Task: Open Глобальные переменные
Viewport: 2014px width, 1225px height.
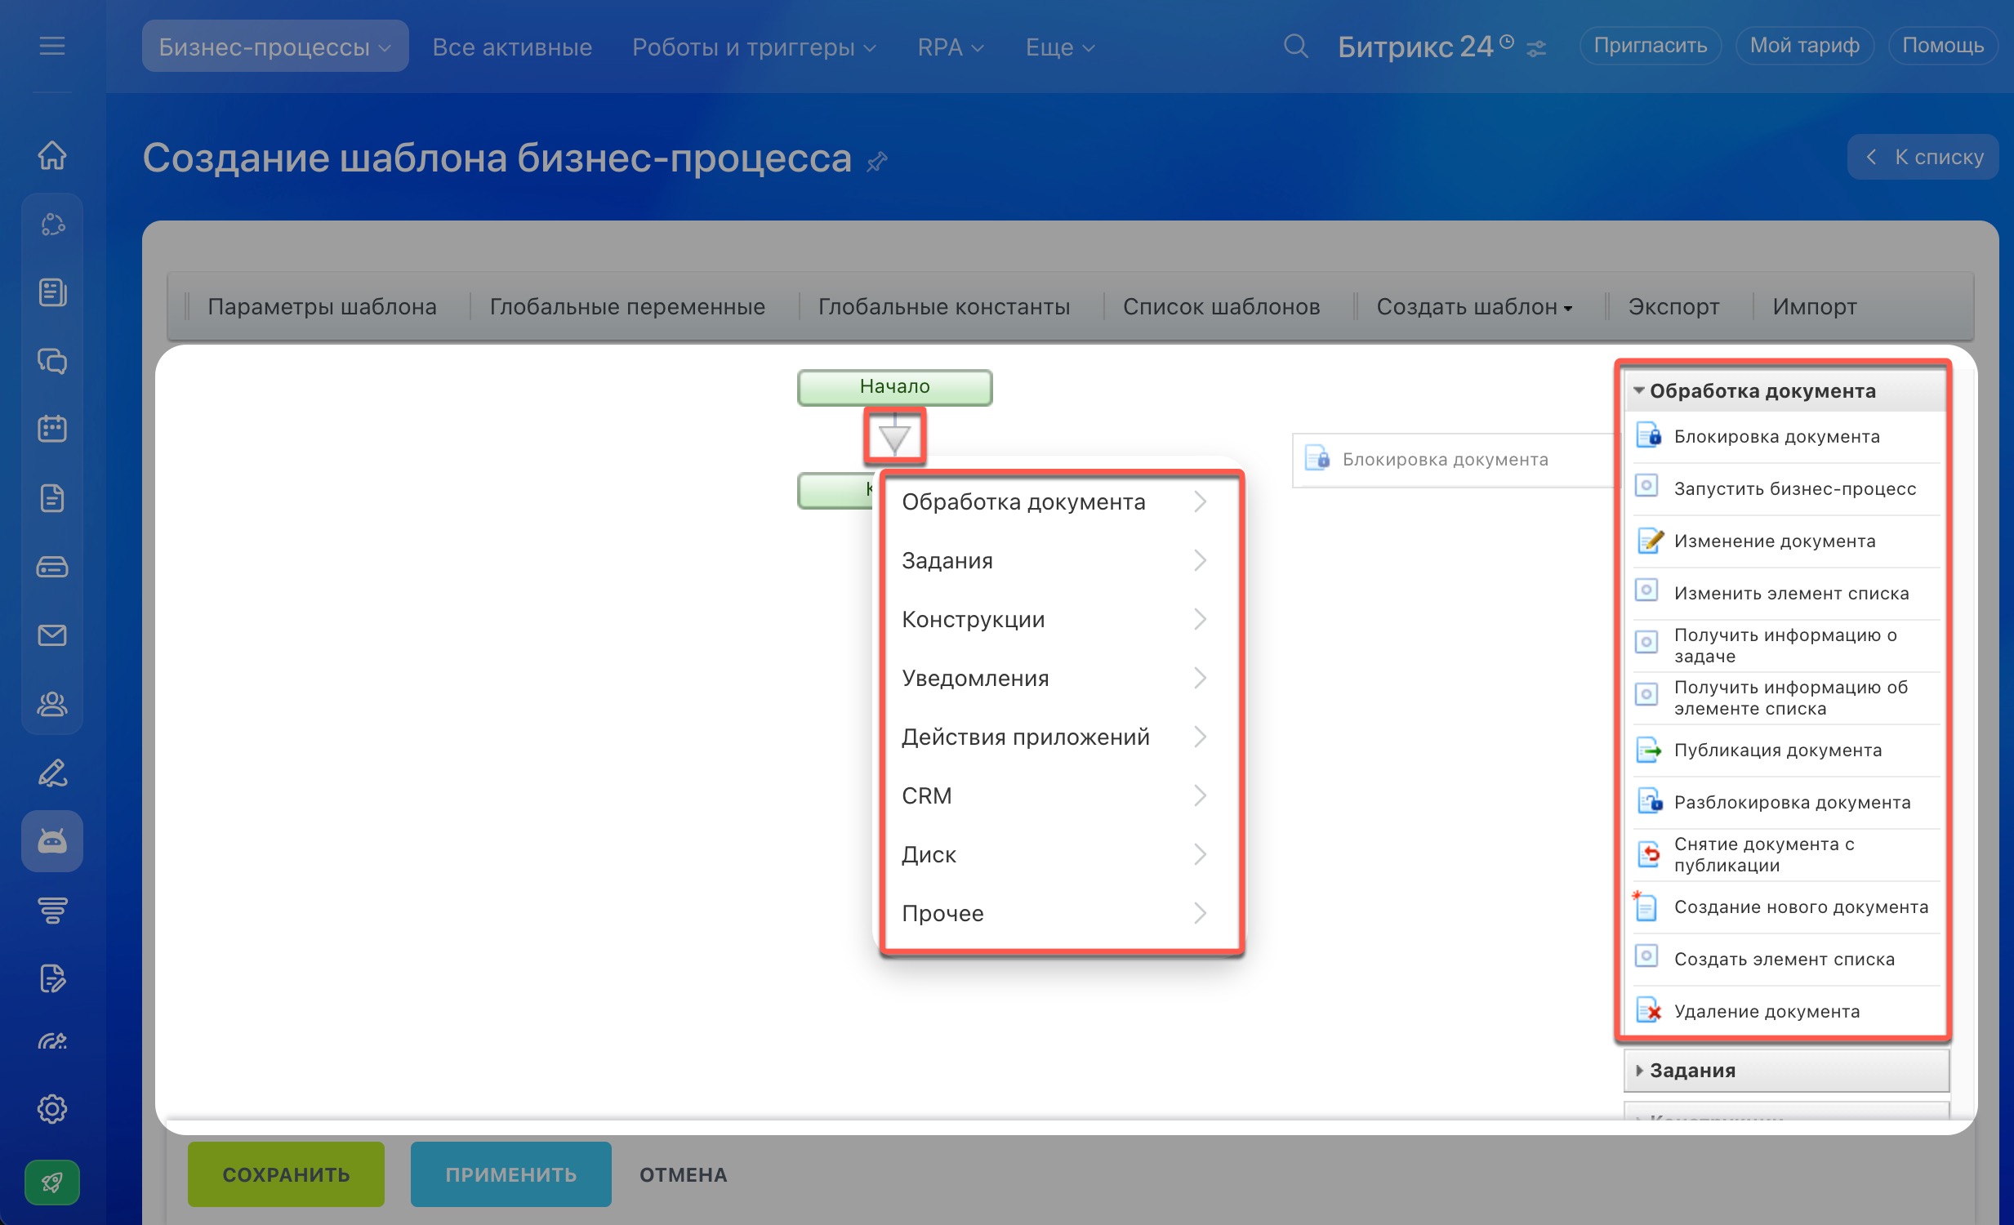Action: coord(627,307)
